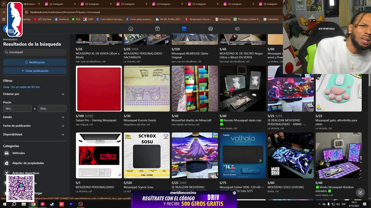Screen dimensions: 371x208
Task: Open the cat paw mousepad thumbnail
Action: pos(339,92)
